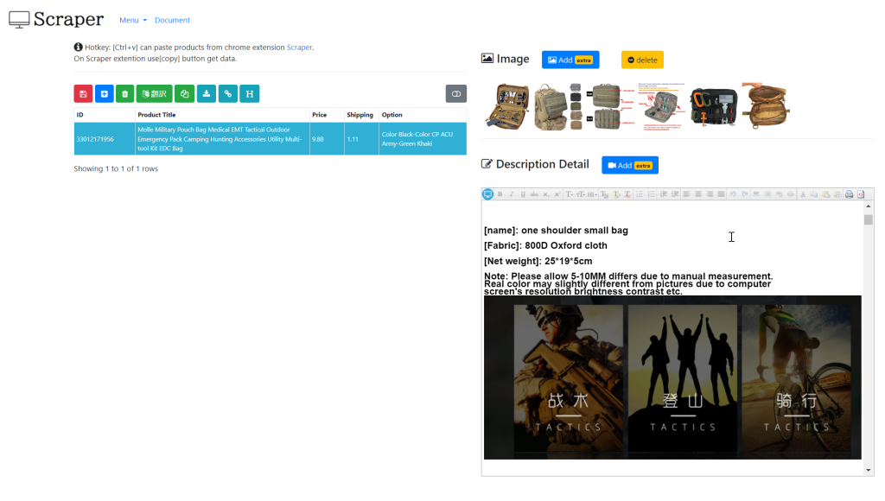Toggle bold formatting in description editor
885x501 pixels.
[500, 194]
